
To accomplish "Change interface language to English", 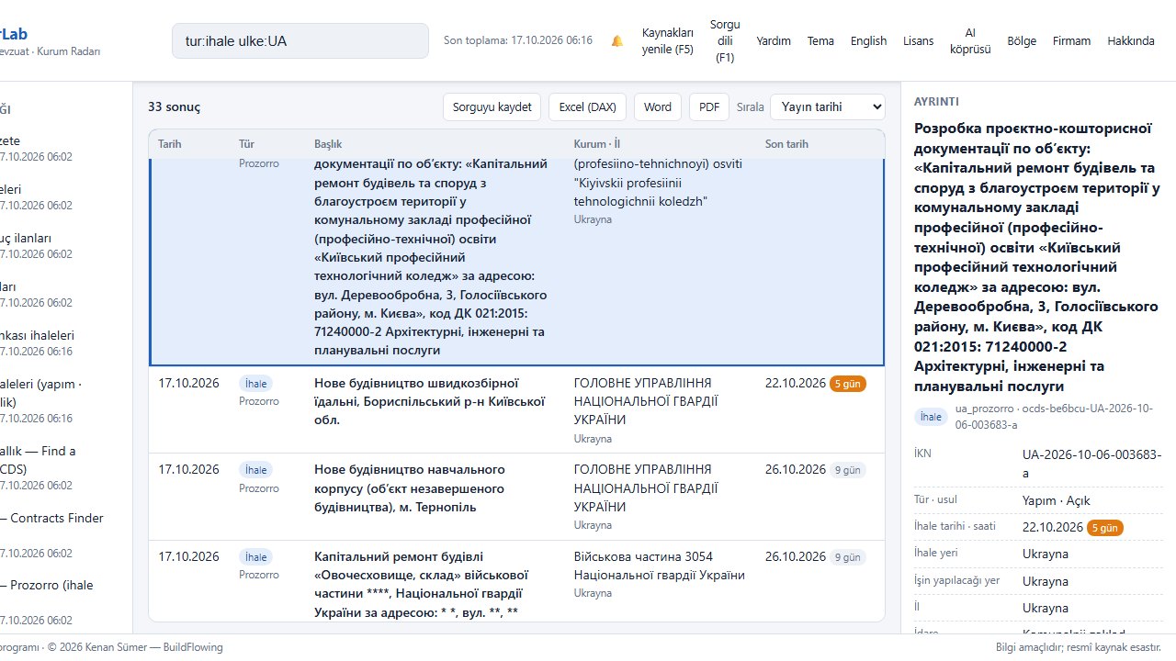I will 868,41.
